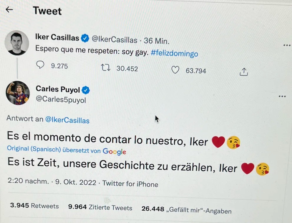Viewport: 292px width, 223px height.
Task: Open the Google translation attribution link
Action: coord(115,152)
